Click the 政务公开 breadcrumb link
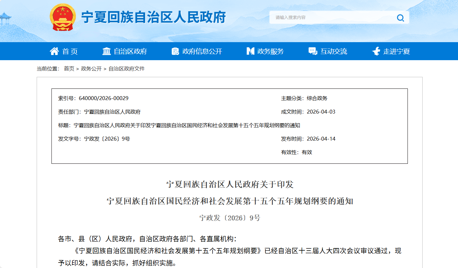 (x=91, y=69)
